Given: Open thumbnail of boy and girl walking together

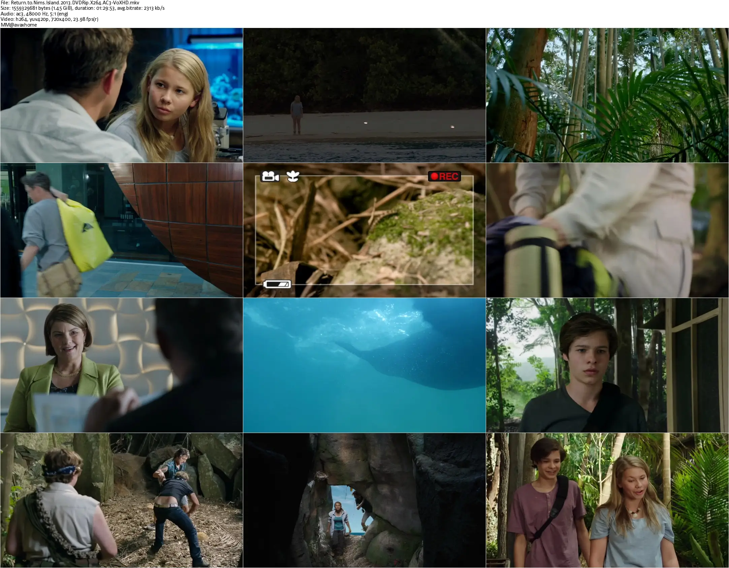Looking at the screenshot, I should [607, 500].
